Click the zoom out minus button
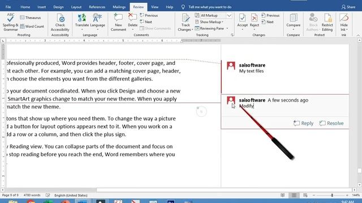The width and height of the screenshot is (362, 203). point(314,195)
